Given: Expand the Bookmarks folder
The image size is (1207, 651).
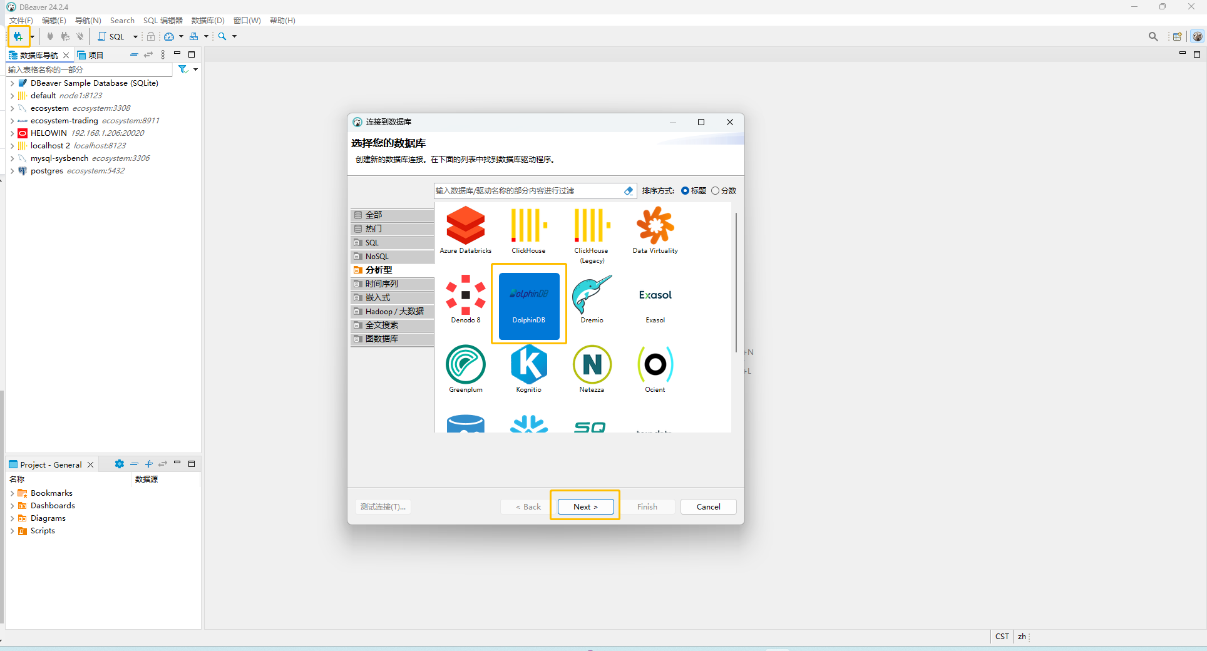Looking at the screenshot, I should (12, 493).
